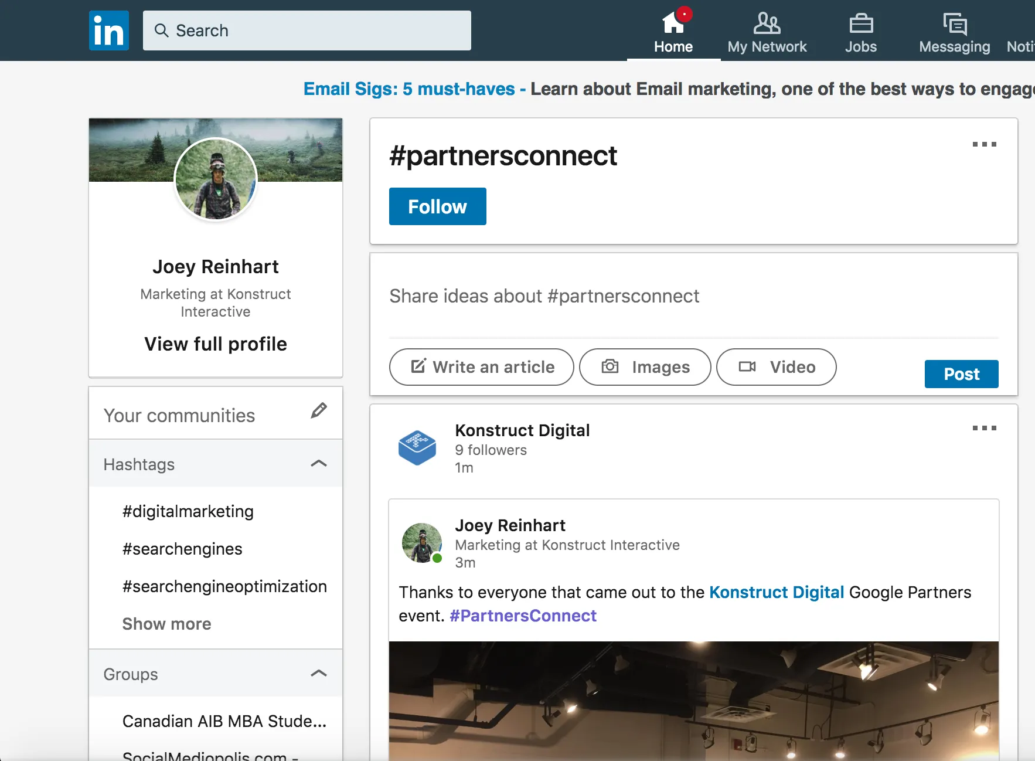This screenshot has width=1035, height=761.
Task: Open Konstruct Digital post options menu
Action: coord(985,428)
